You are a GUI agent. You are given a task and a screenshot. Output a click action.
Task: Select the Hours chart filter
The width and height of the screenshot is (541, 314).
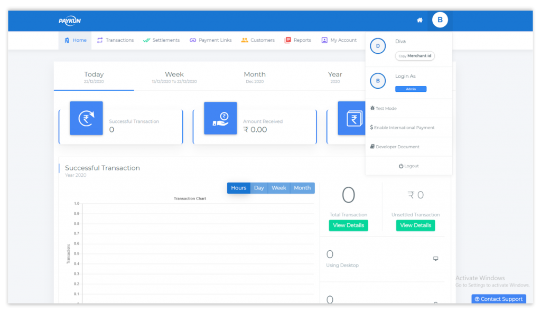239,188
